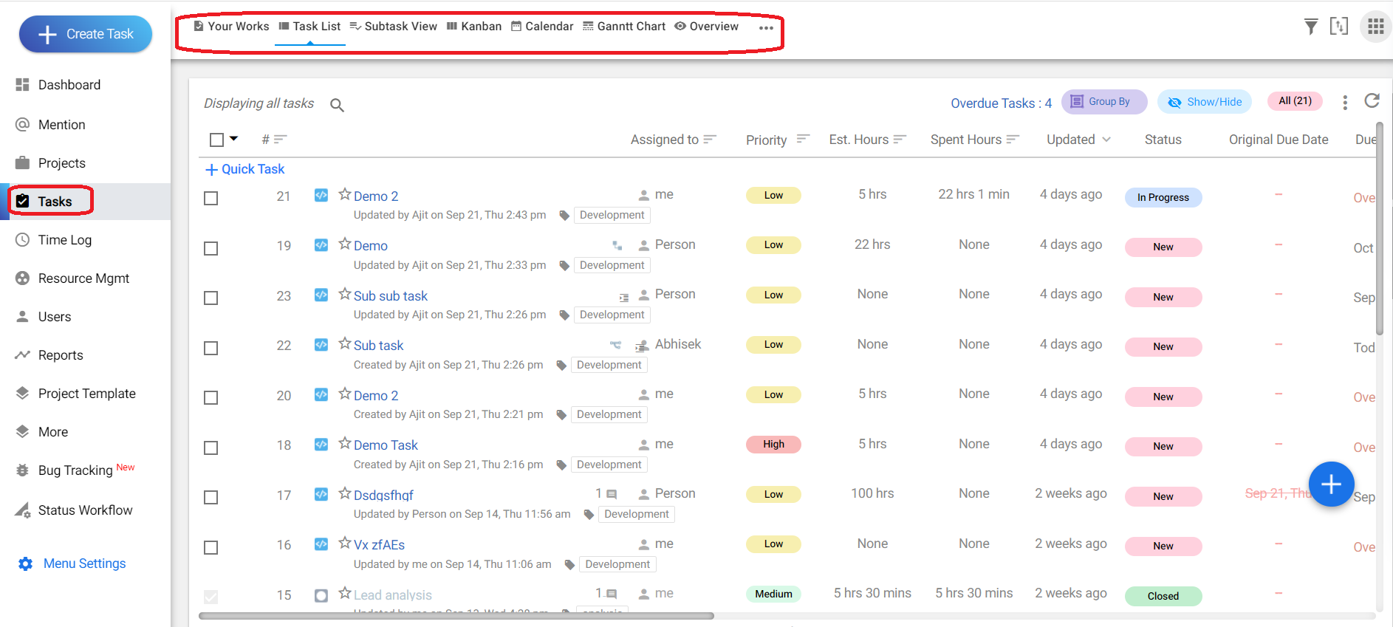
Task: Sort by Priority column
Action: click(804, 139)
